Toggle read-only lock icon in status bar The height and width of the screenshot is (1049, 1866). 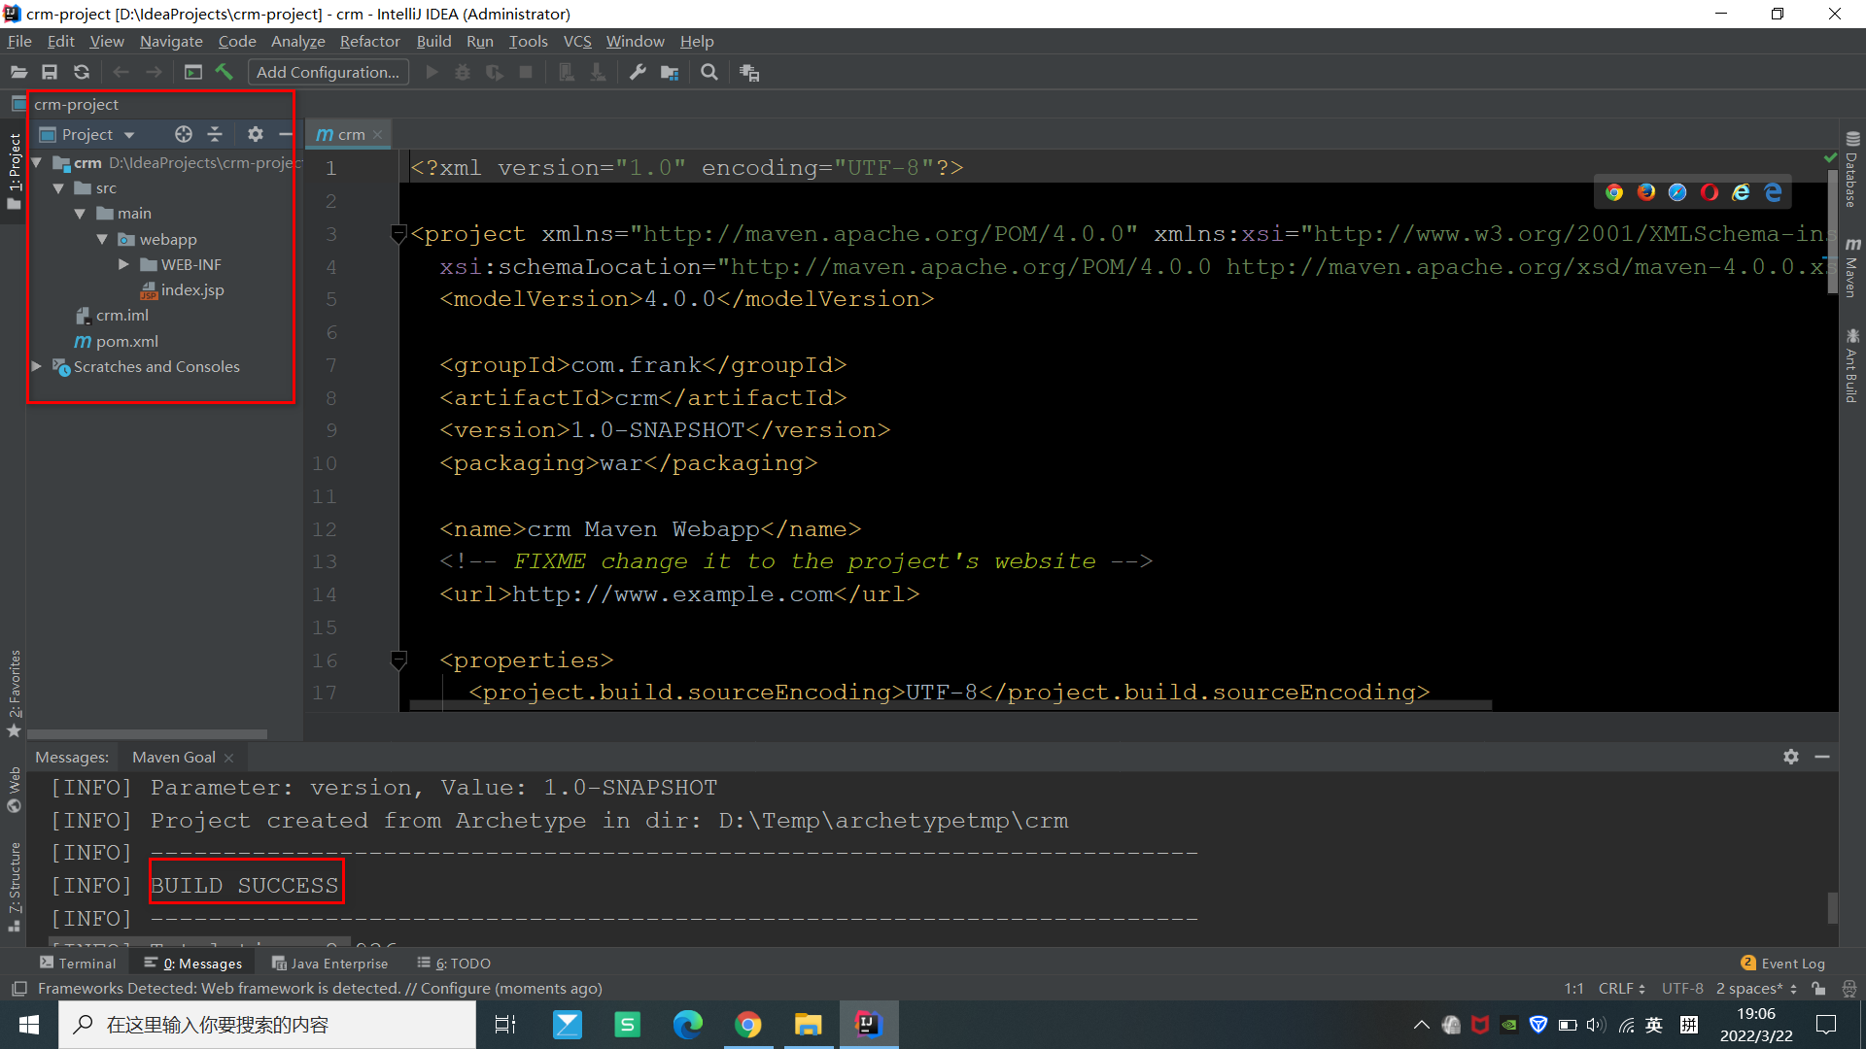tap(1818, 988)
